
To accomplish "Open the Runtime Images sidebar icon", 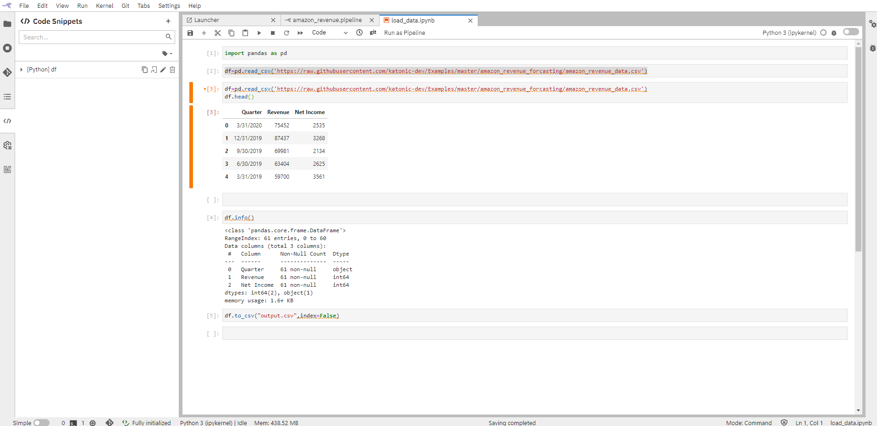I will click(7, 169).
